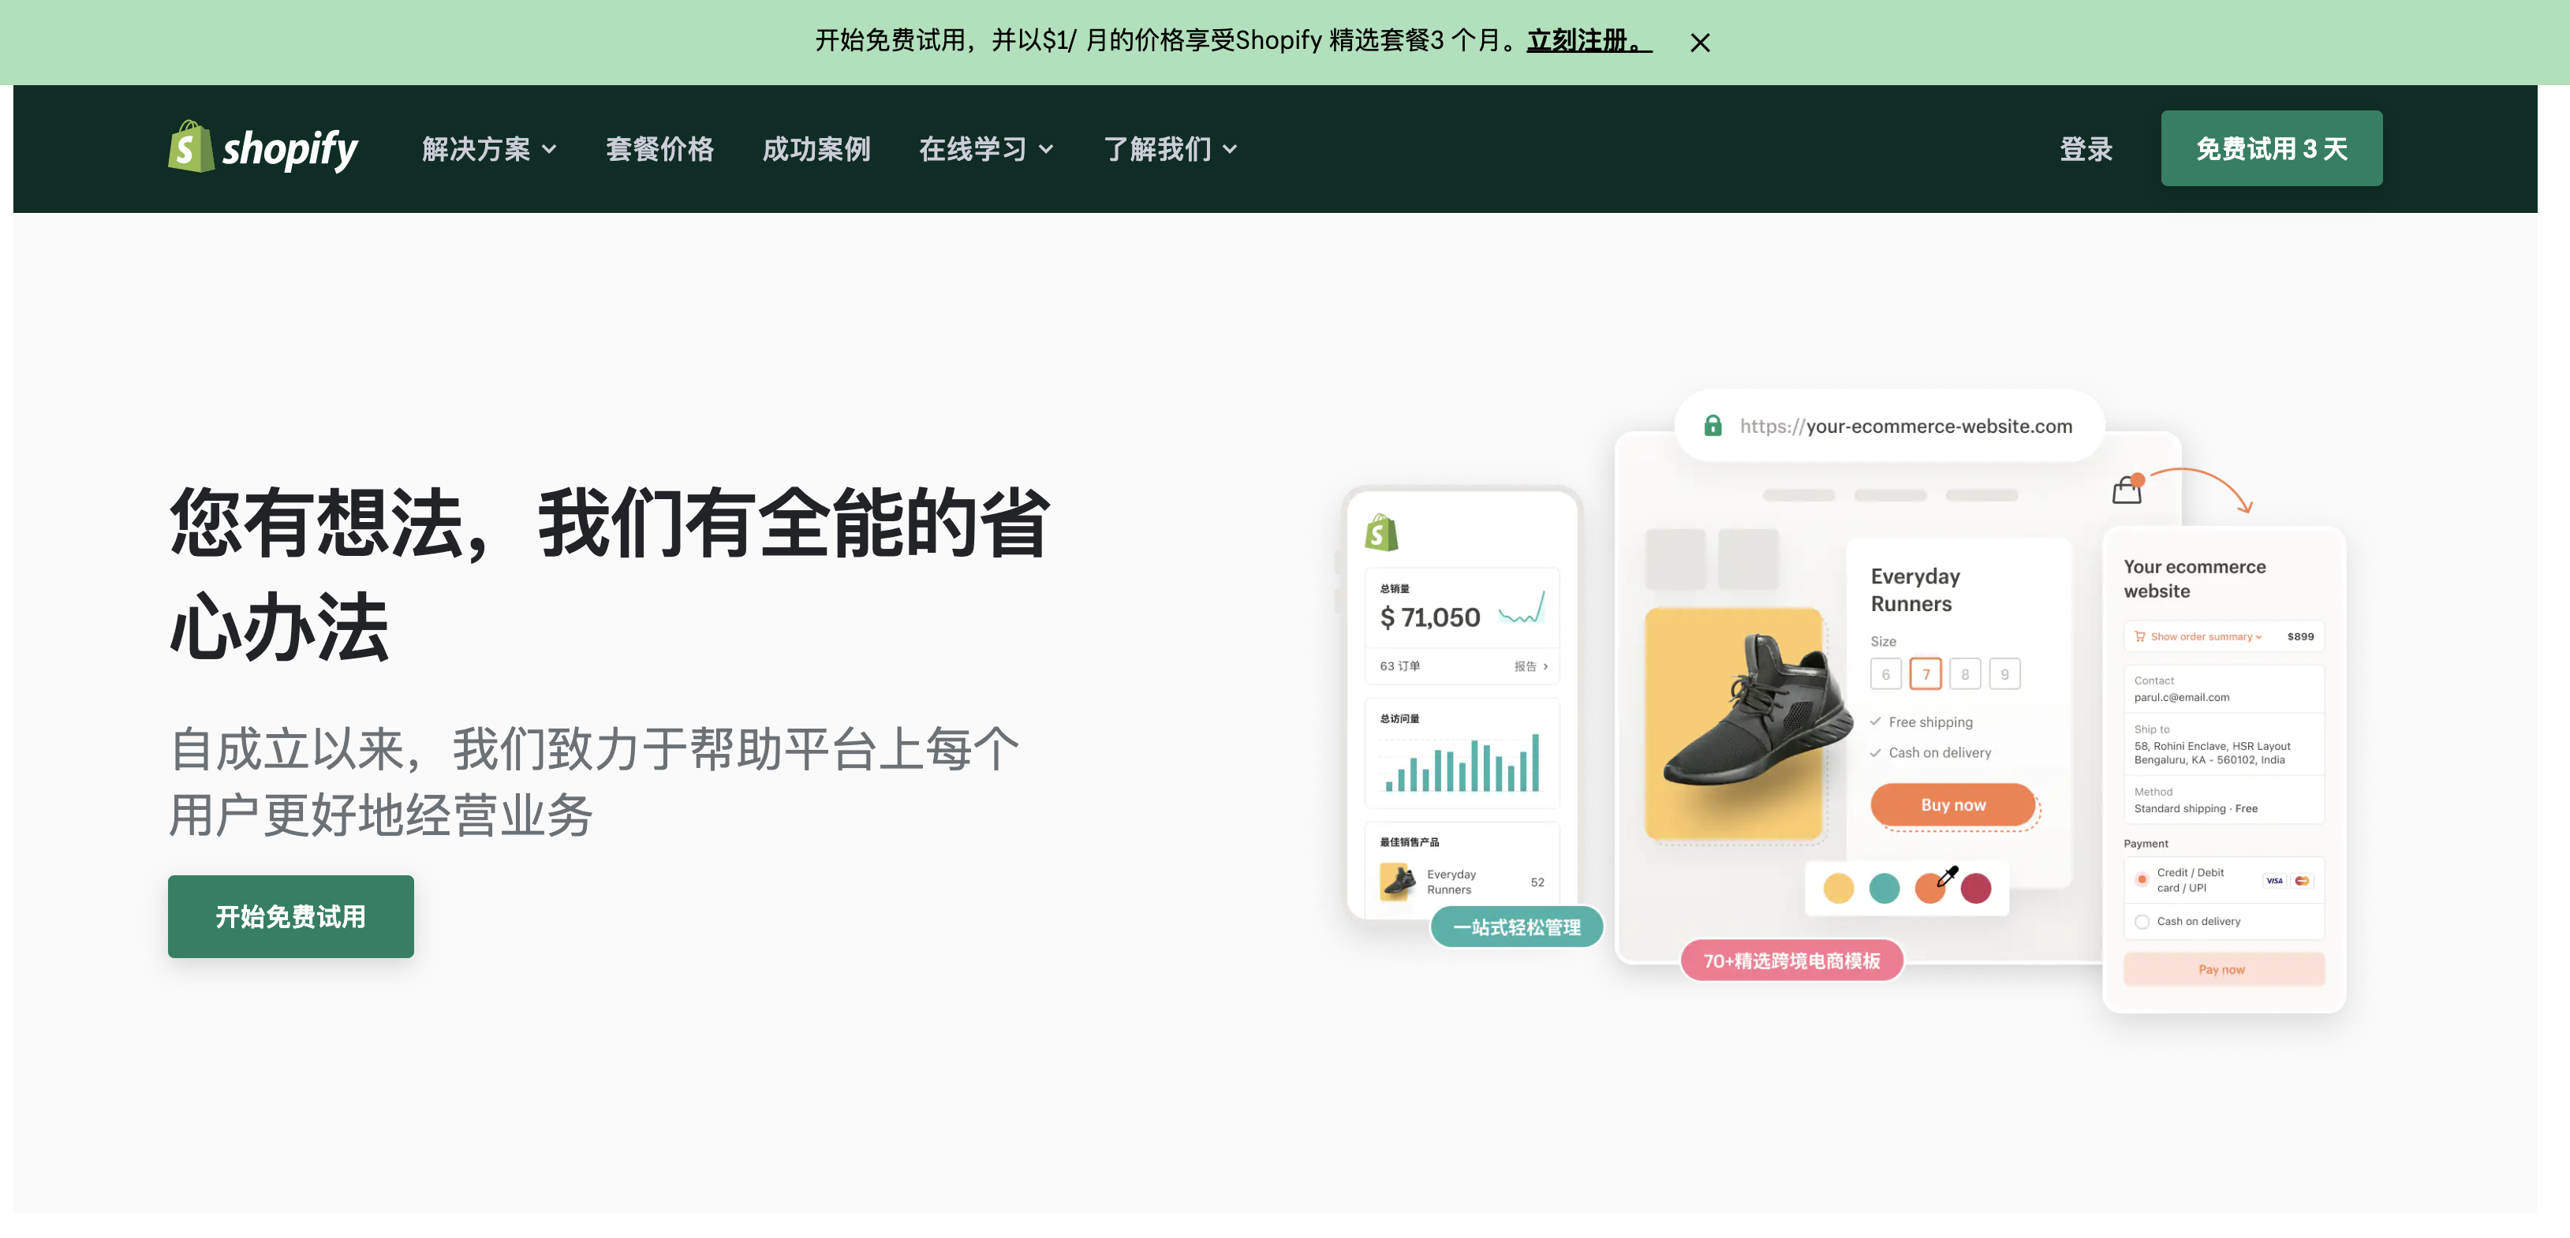Open 套餐价格 nav item

(659, 150)
